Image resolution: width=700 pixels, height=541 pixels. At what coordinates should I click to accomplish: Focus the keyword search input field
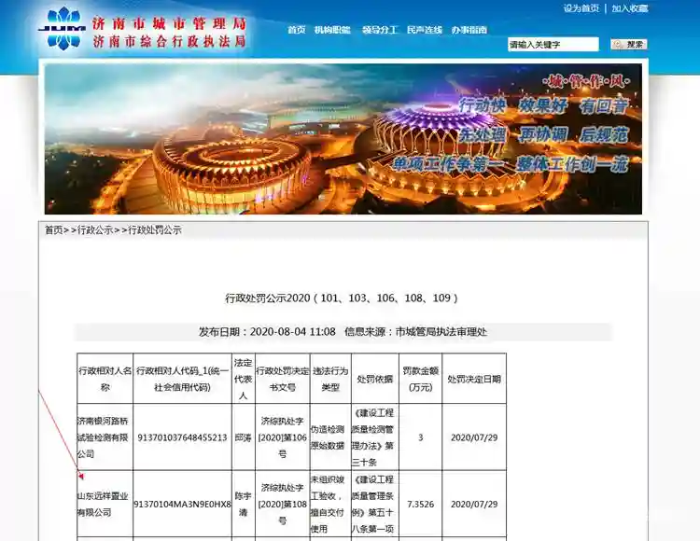point(553,44)
